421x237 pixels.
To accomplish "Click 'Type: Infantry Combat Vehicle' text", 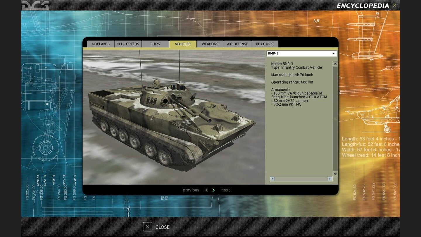I will 296,68.
